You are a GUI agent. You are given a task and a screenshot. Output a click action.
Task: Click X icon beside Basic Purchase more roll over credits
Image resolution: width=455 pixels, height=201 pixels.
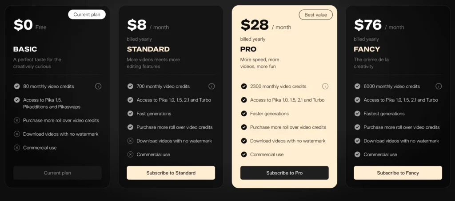(17, 121)
